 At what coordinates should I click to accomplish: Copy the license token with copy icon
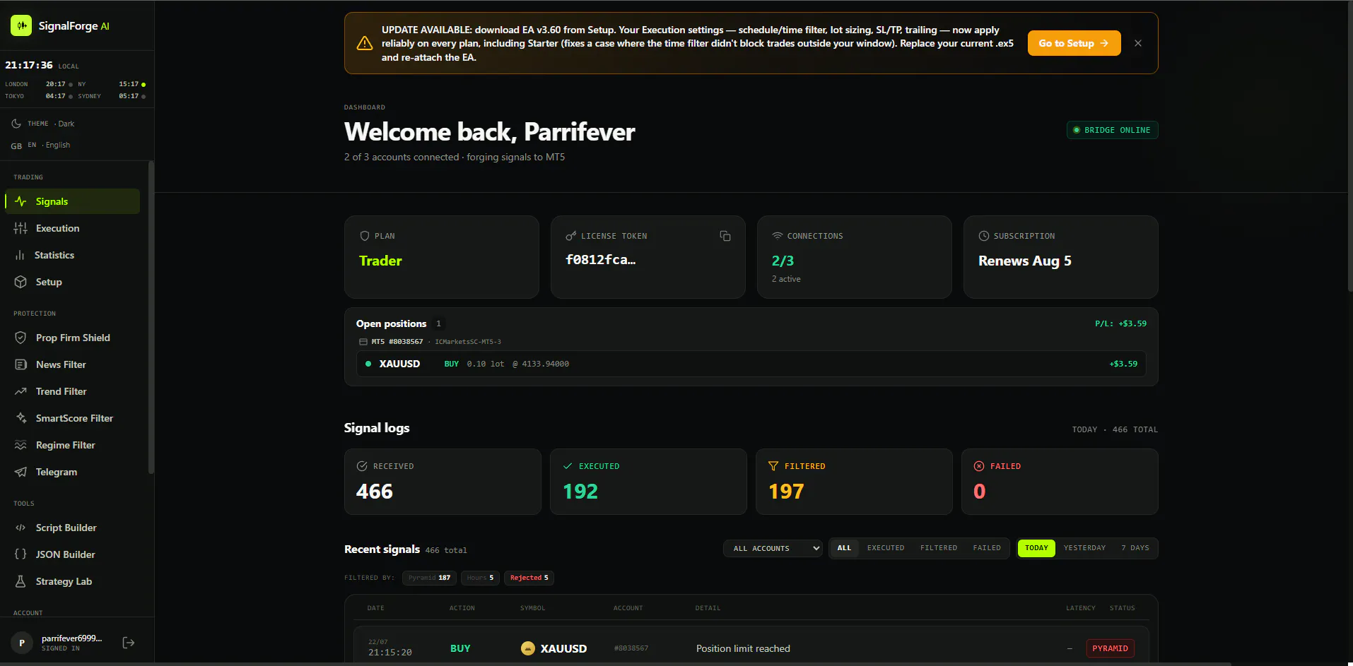coord(725,236)
